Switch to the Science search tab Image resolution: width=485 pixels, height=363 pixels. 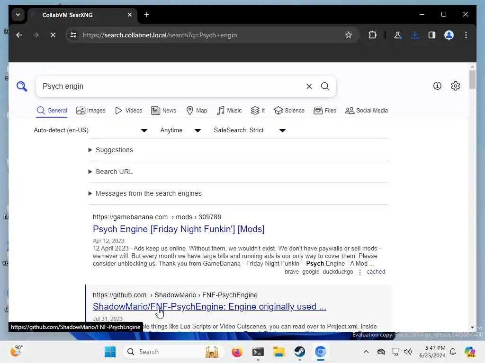pos(289,111)
